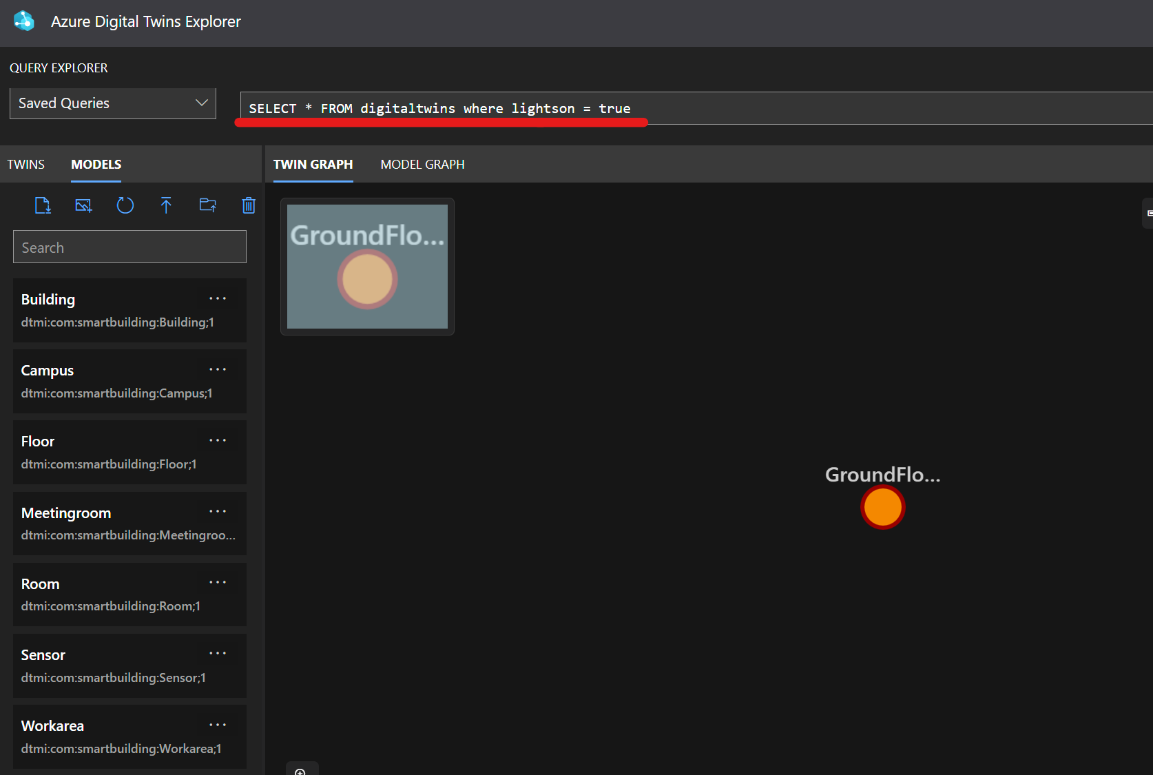Open the Meetingroom model more options menu
The width and height of the screenshot is (1153, 775).
click(218, 511)
